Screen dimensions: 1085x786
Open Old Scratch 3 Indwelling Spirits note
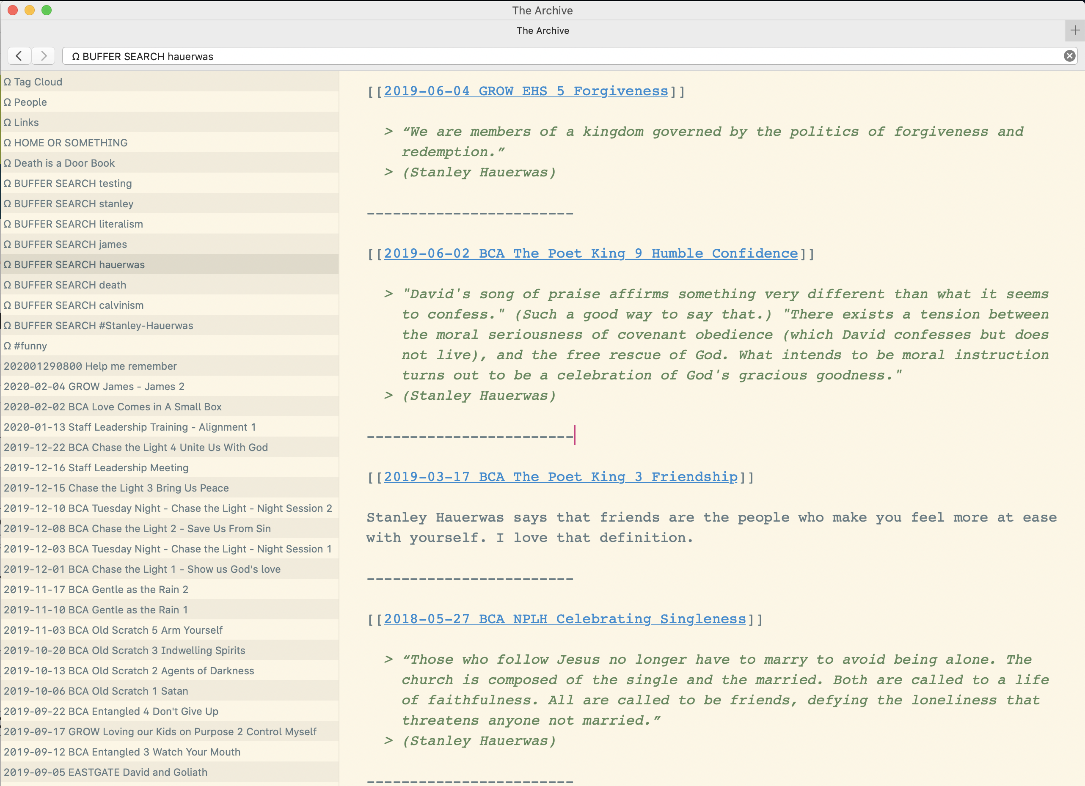click(169, 651)
